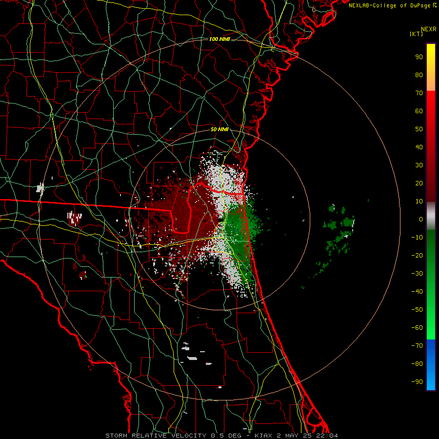
Task: Click the gray zero-velocity segment of color bar
Action: [431, 216]
